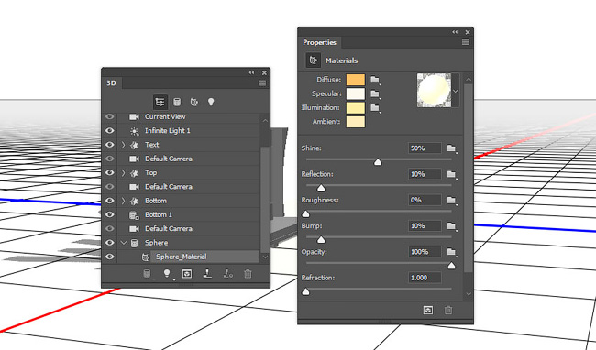Screen dimensions: 596x350
Task: Select the Properties panel tab
Action: (x=319, y=42)
